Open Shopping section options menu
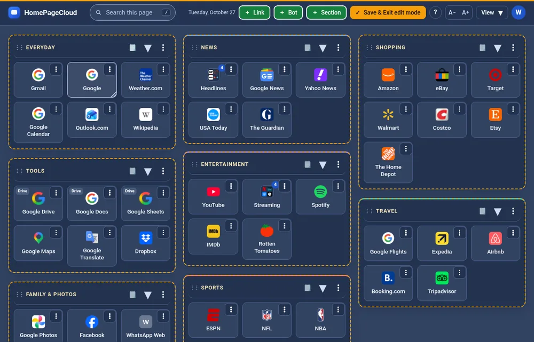 [x=513, y=47]
